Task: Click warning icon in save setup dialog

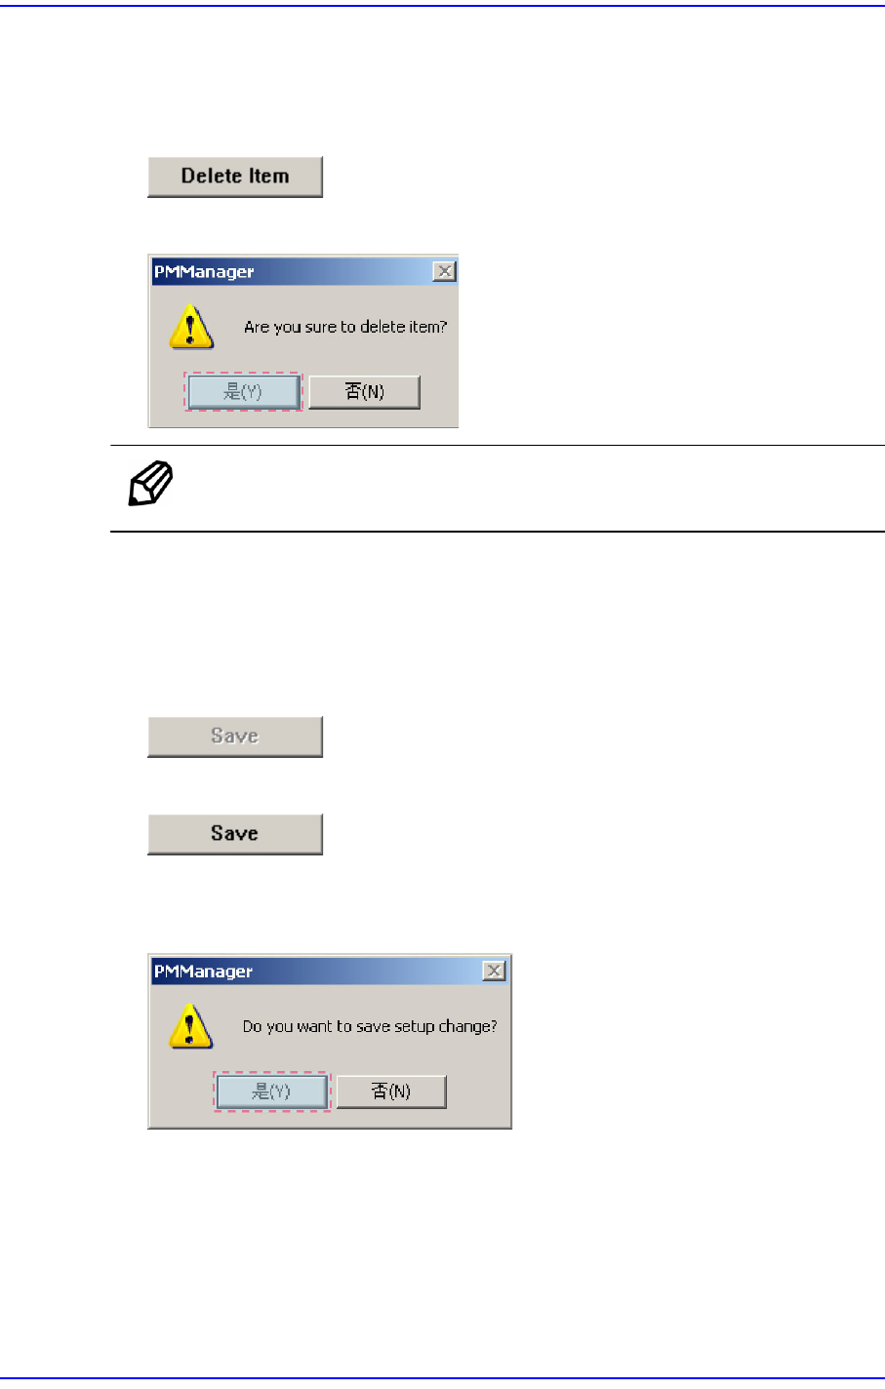Action: (x=191, y=1027)
